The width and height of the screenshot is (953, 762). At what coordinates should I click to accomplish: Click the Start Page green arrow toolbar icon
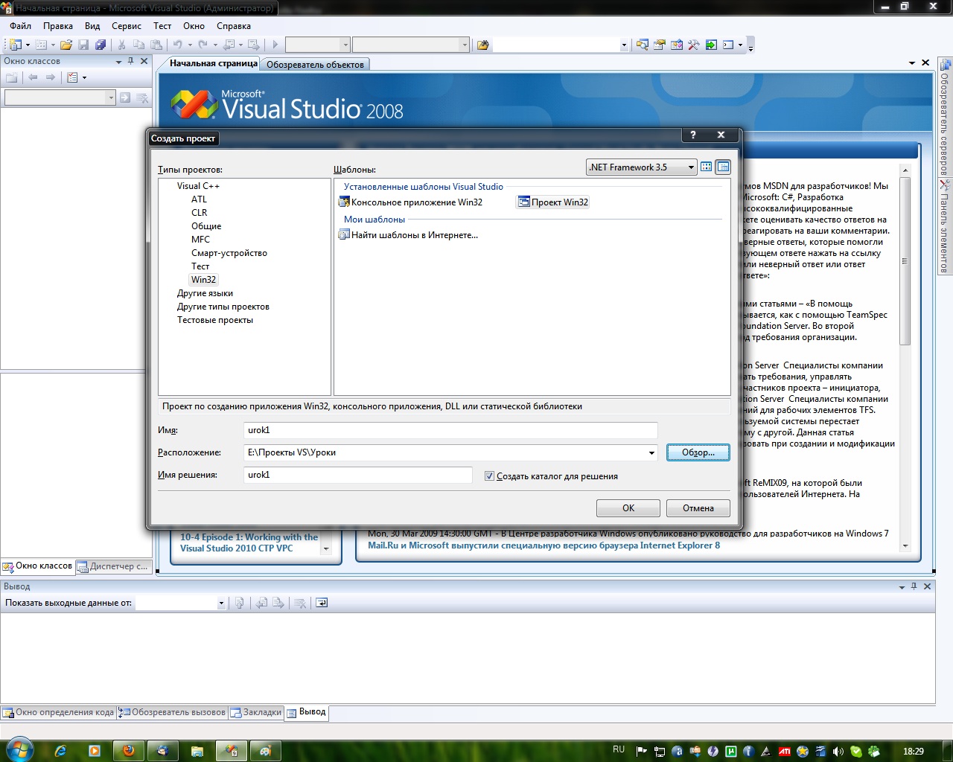coord(711,45)
